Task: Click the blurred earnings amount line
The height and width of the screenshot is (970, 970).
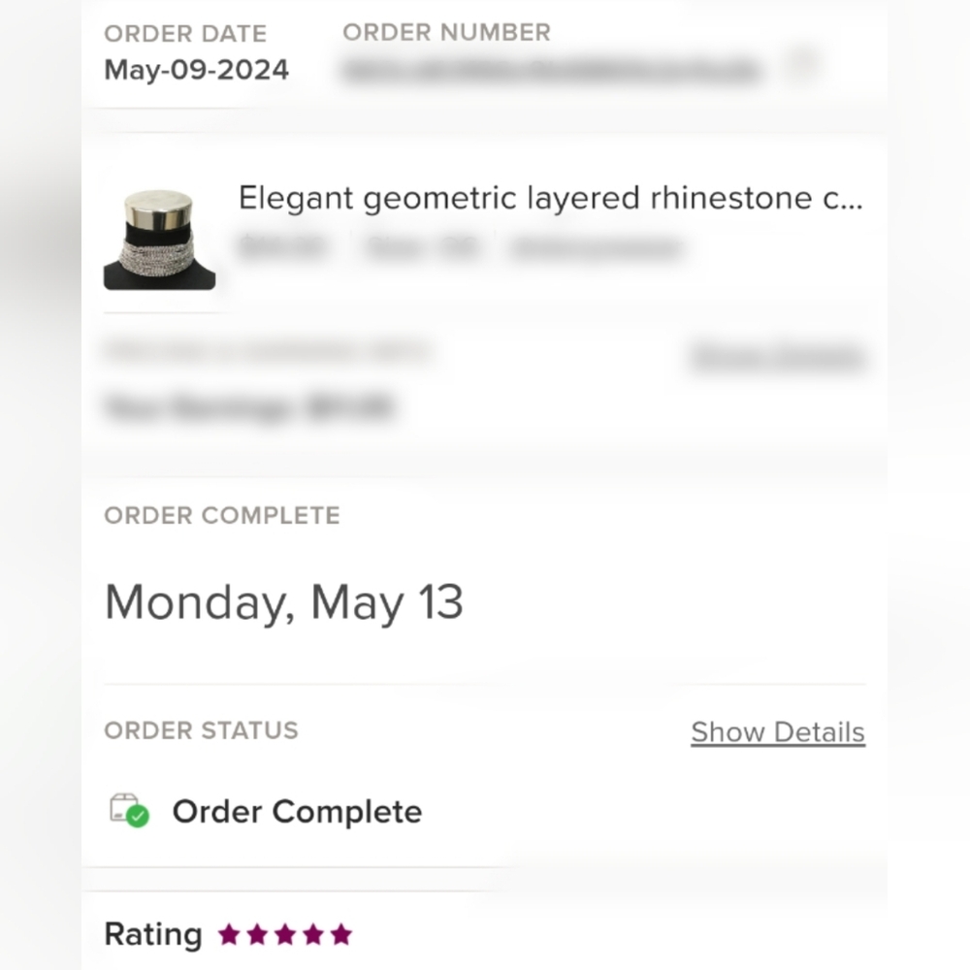Action: pyautogui.click(x=248, y=408)
